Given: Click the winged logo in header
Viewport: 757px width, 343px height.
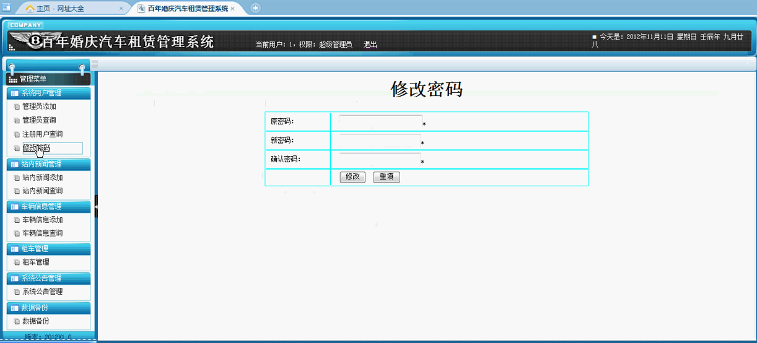Looking at the screenshot, I should [35, 41].
